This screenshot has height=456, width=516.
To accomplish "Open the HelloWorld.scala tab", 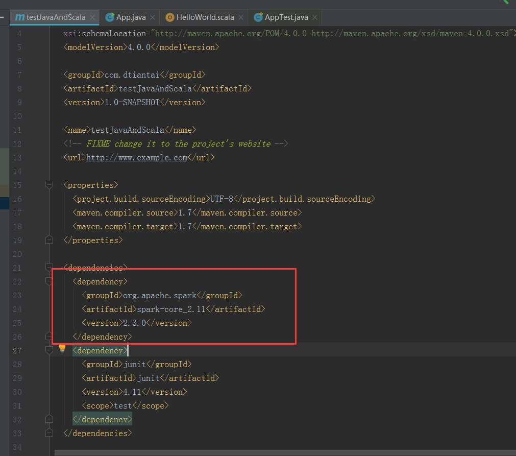I will (205, 17).
